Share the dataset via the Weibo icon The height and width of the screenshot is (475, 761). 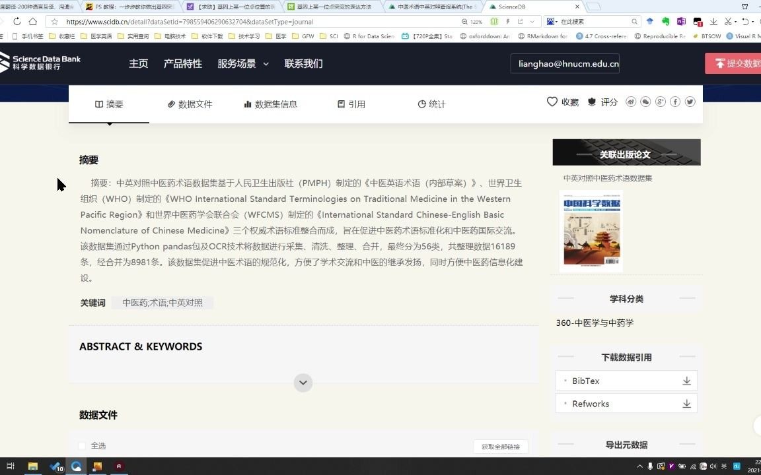pos(630,102)
